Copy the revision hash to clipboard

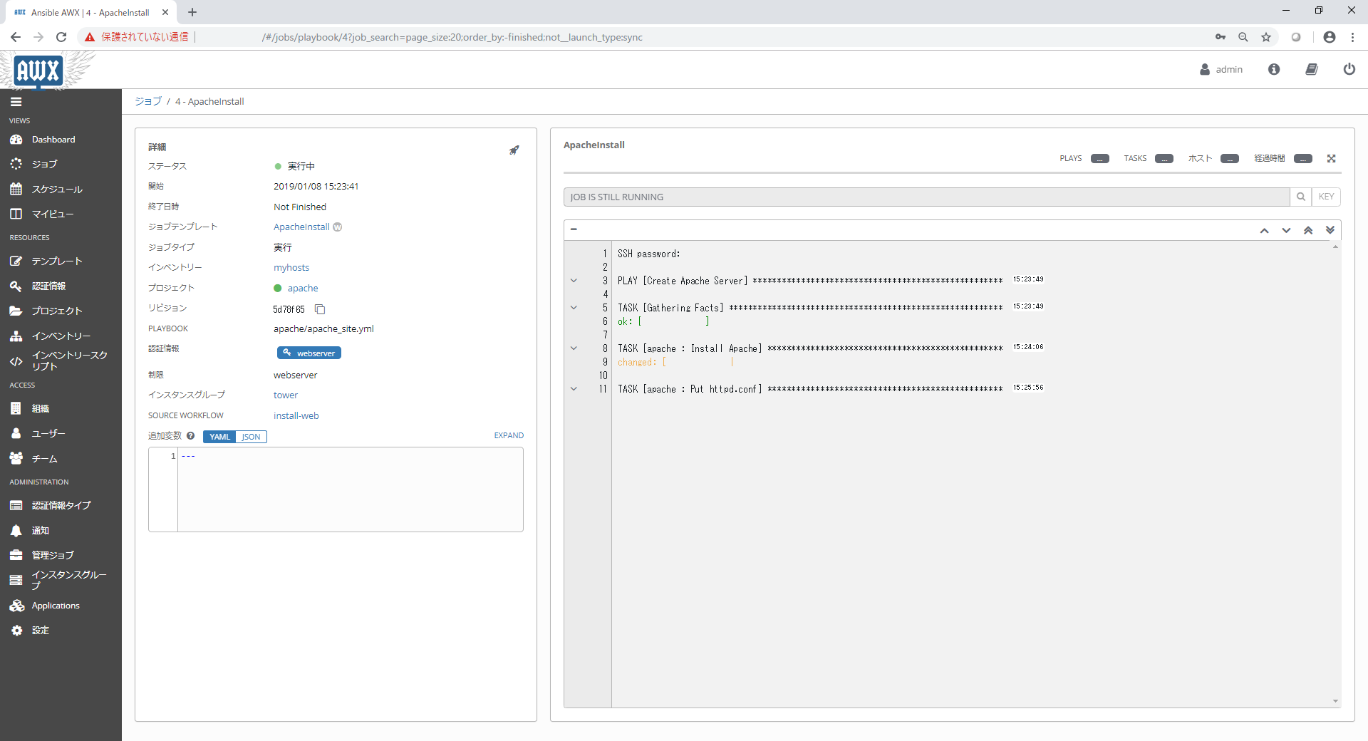320,309
